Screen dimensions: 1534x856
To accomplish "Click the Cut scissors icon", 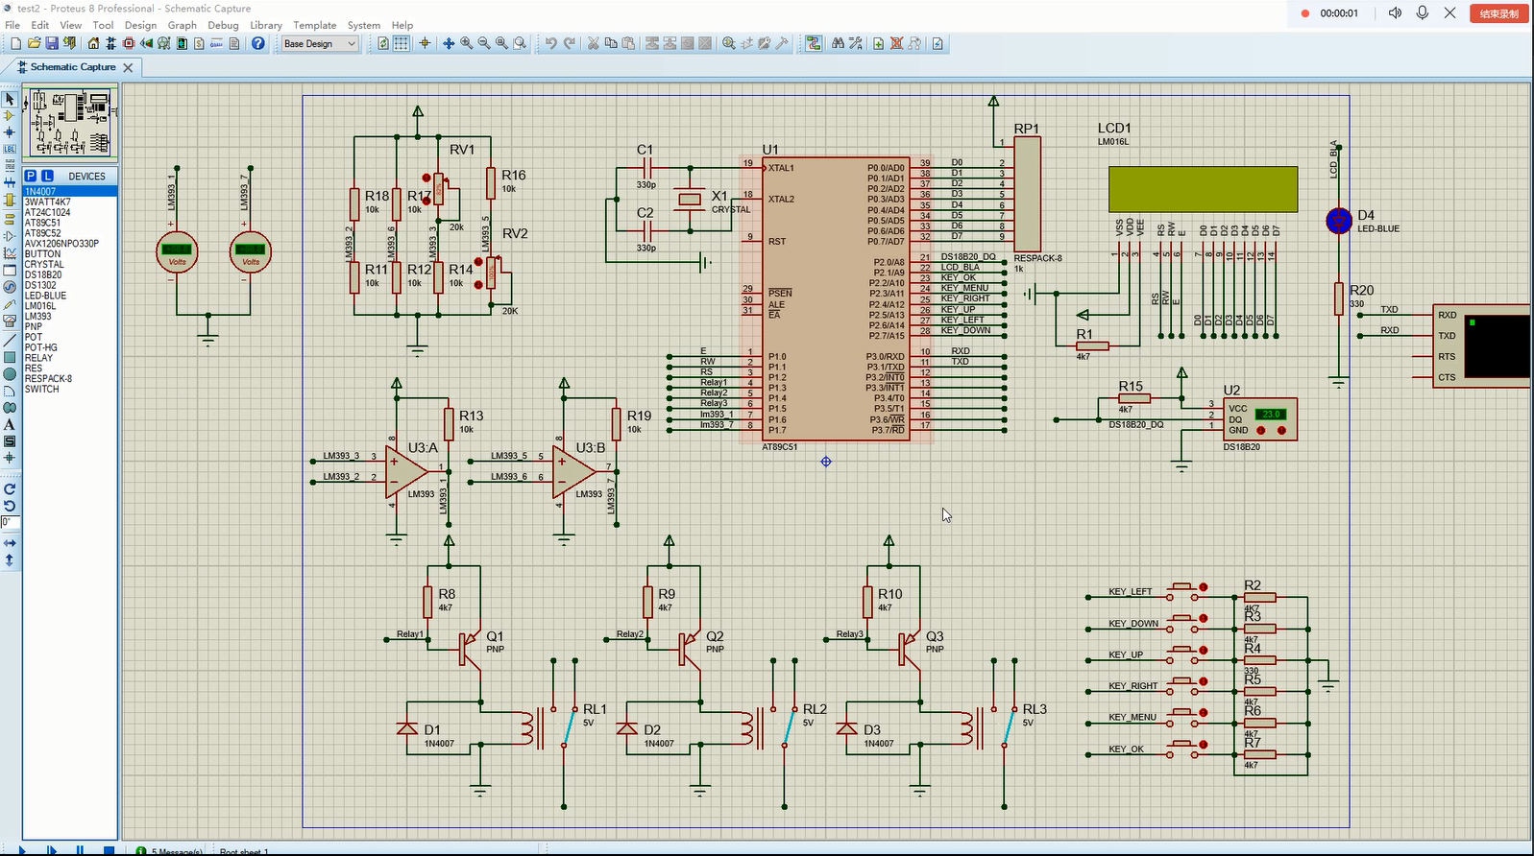I will tap(593, 43).
